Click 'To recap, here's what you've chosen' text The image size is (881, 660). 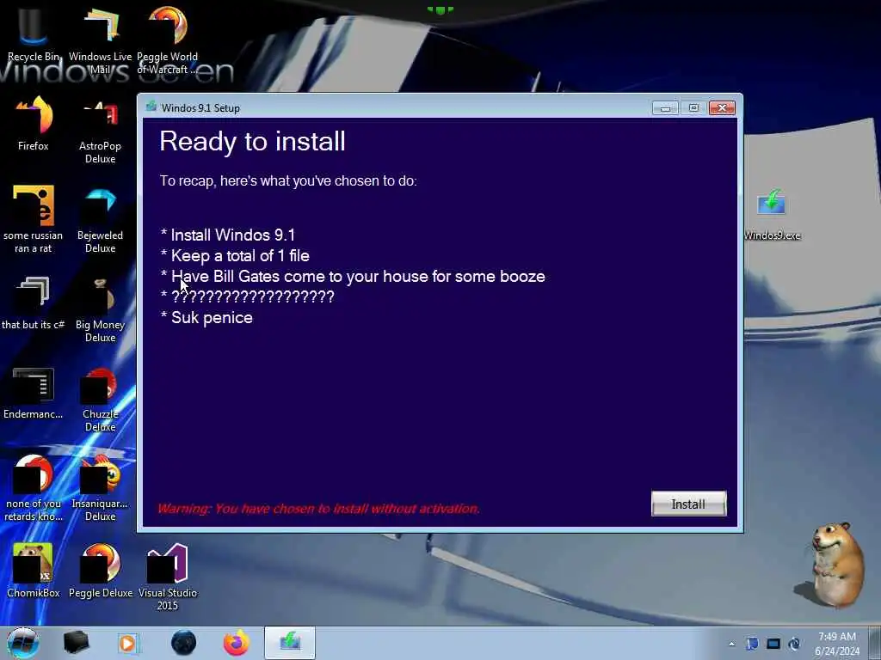click(x=288, y=181)
